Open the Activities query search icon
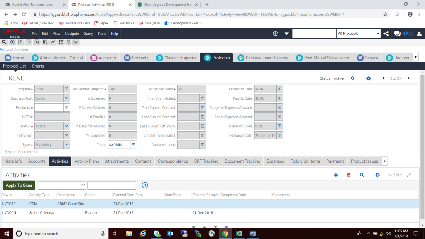This screenshot has height=239, width=425. [x=361, y=175]
